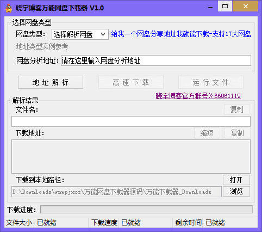Click into the 网盘分析地址 input field
Image resolution: width=262 pixels, height=232 pixels.
(156, 60)
